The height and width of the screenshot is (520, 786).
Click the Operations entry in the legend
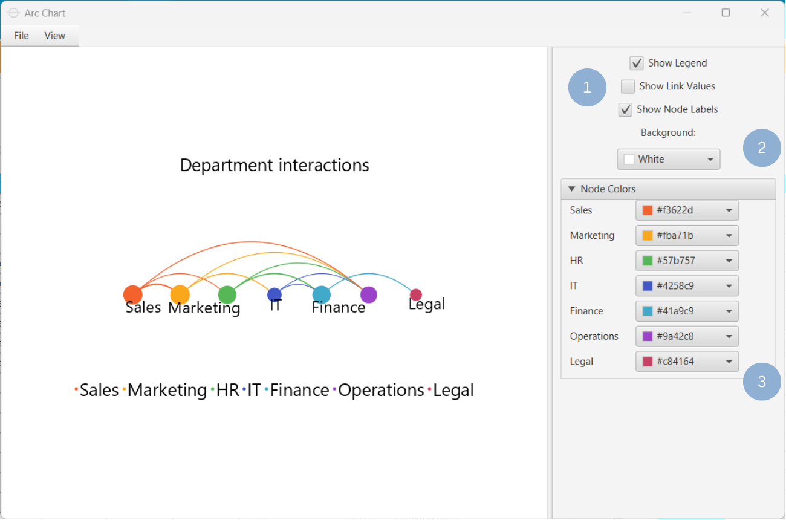coord(380,391)
